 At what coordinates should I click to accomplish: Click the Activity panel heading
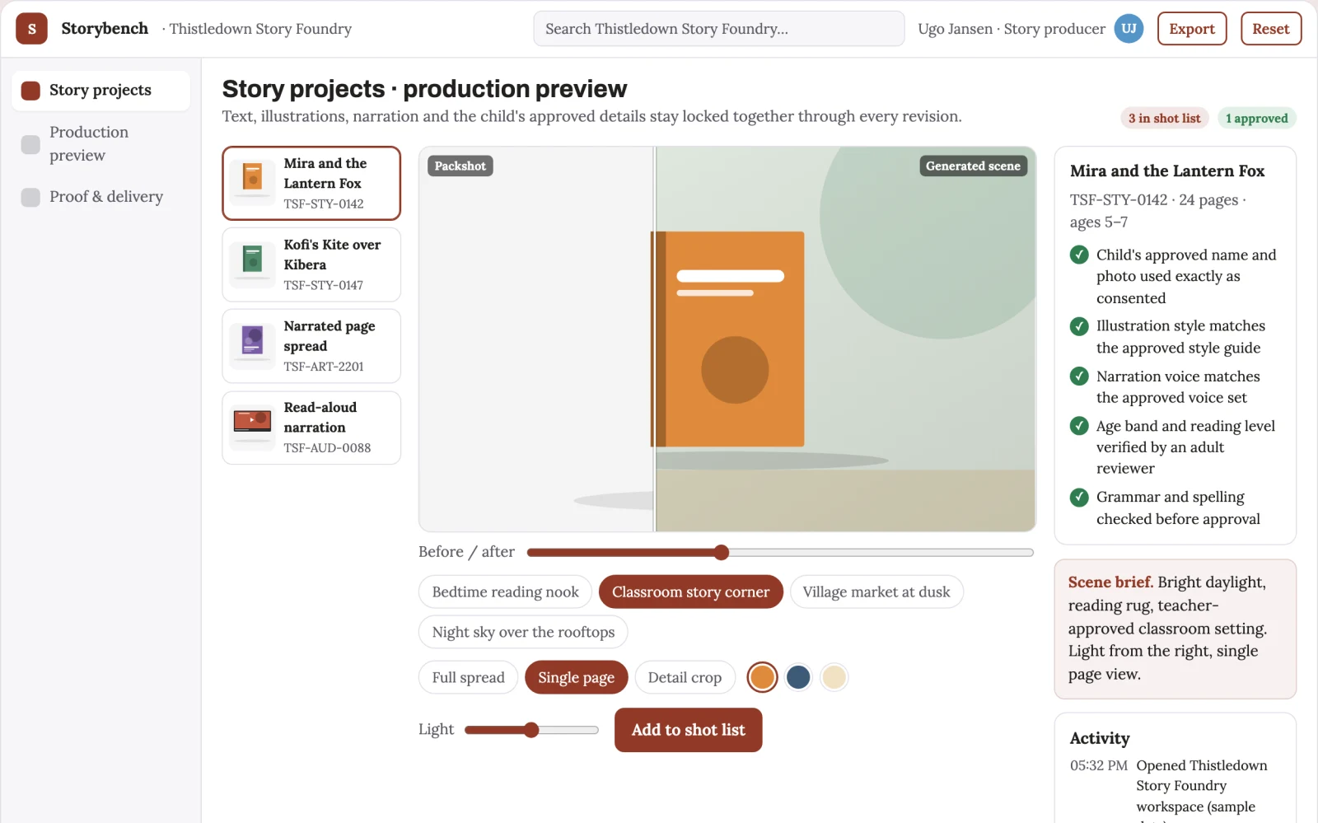pos(1100,738)
